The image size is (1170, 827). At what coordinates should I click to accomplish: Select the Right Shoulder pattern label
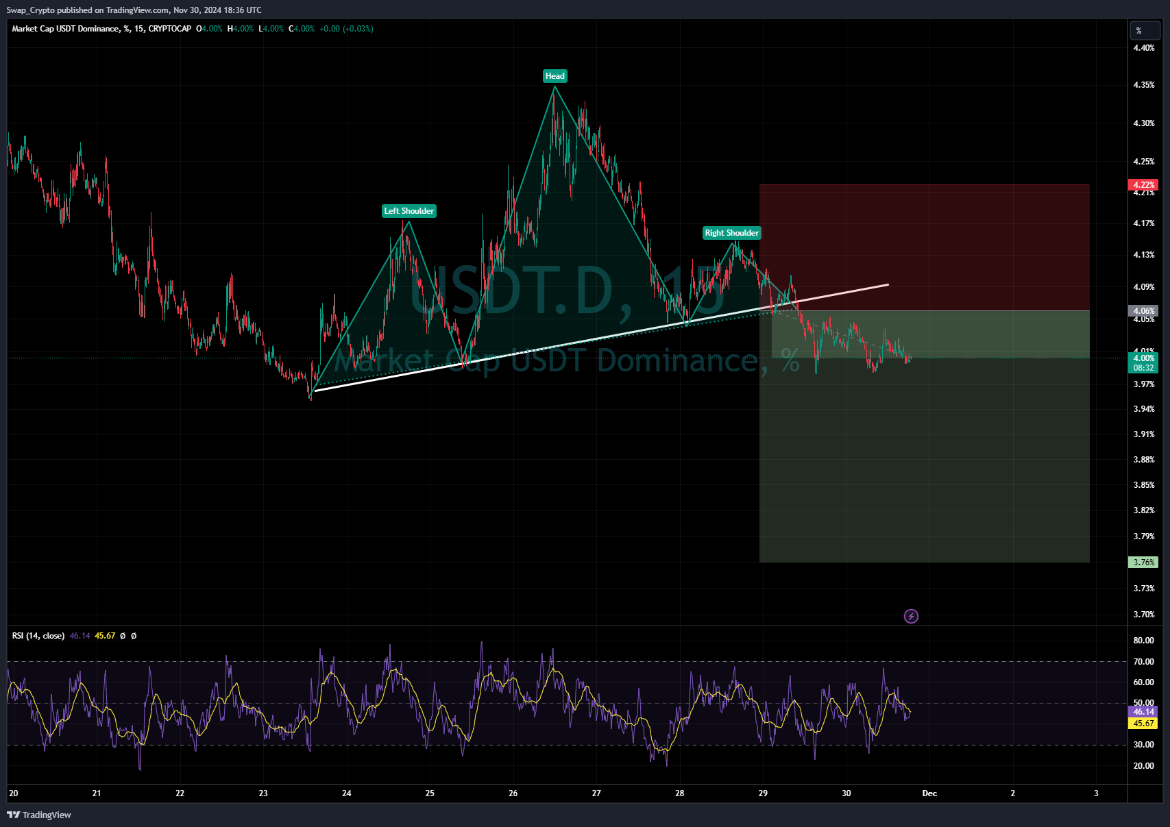click(x=732, y=233)
